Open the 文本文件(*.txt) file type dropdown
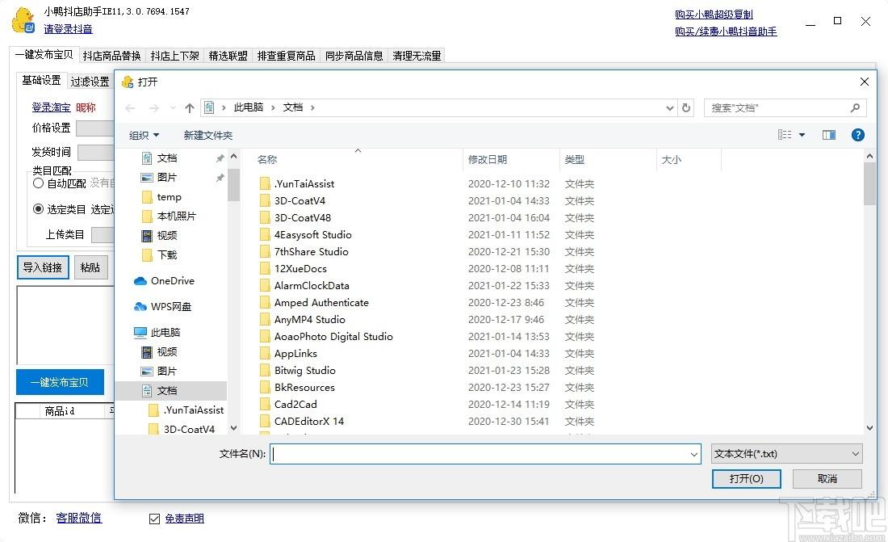Image resolution: width=888 pixels, height=542 pixels. 786,454
